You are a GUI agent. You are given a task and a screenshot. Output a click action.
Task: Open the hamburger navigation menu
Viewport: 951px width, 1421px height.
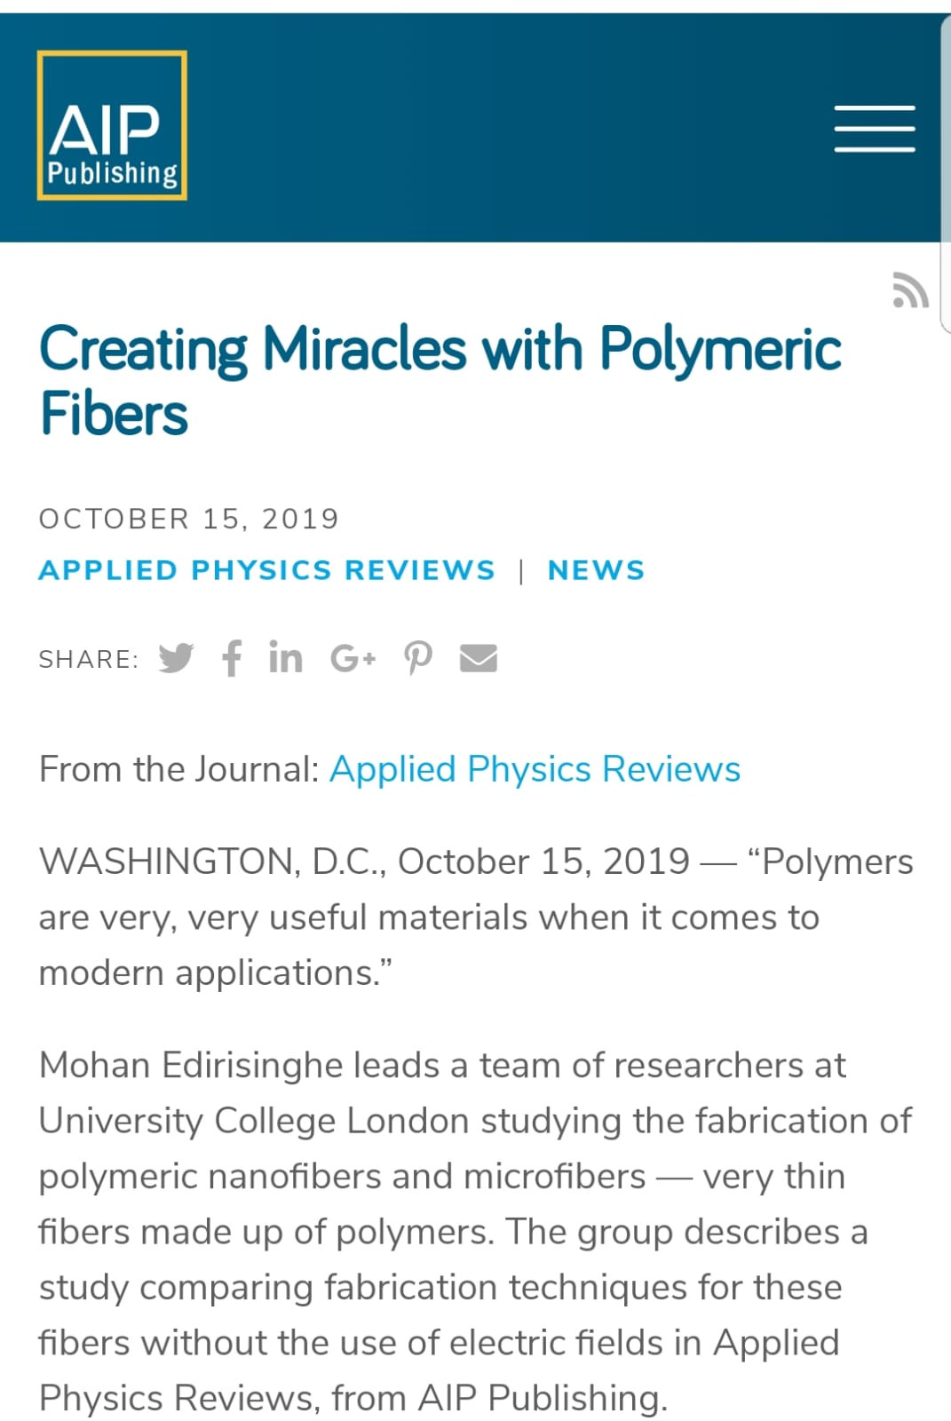tap(875, 129)
